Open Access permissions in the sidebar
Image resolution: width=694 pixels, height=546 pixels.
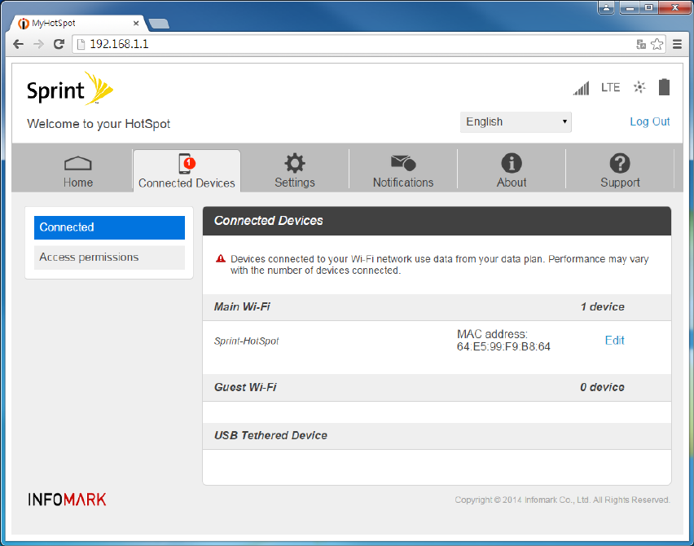coord(109,258)
